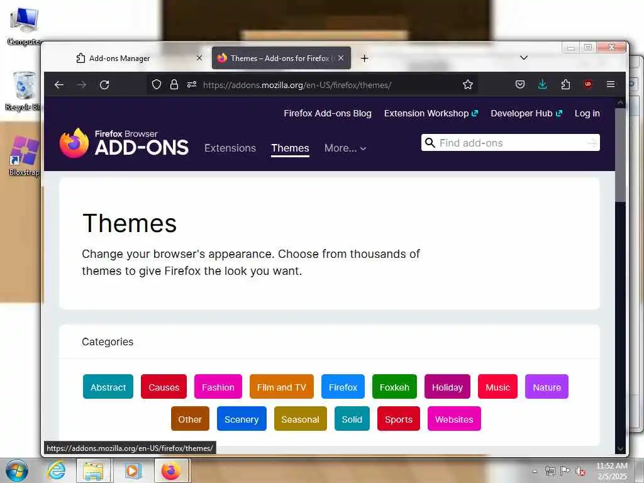Image resolution: width=644 pixels, height=483 pixels.
Task: Choose the Music category
Action: click(x=498, y=387)
